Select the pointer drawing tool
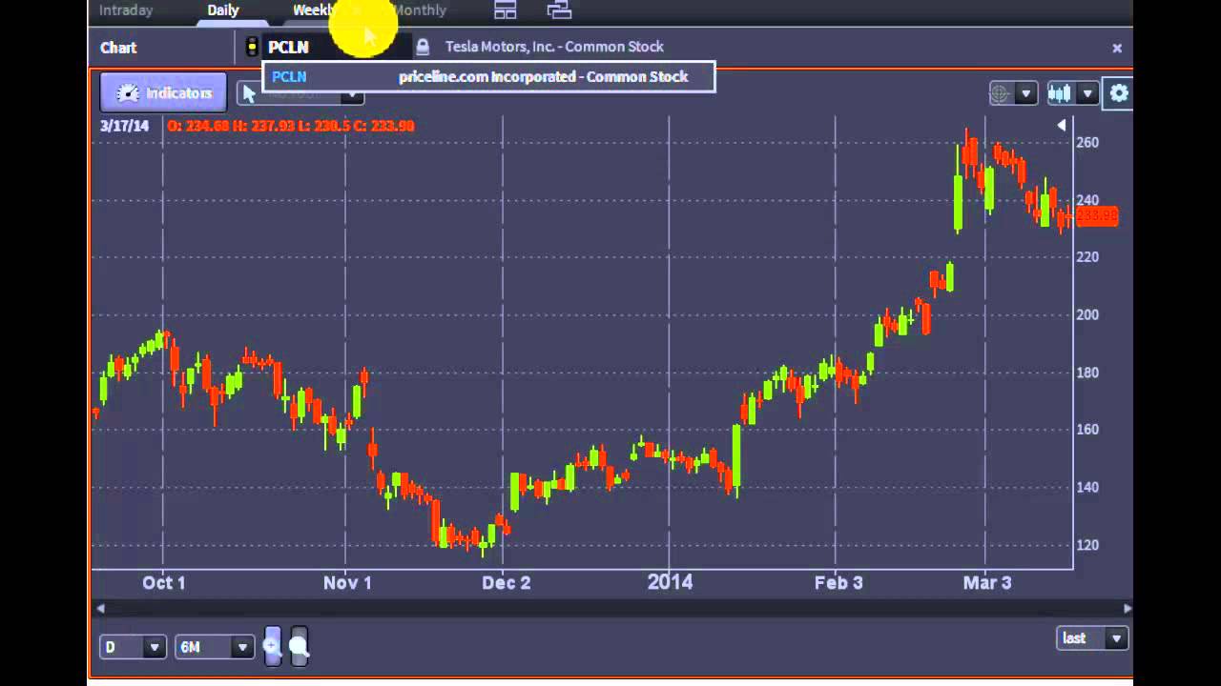 tap(250, 93)
